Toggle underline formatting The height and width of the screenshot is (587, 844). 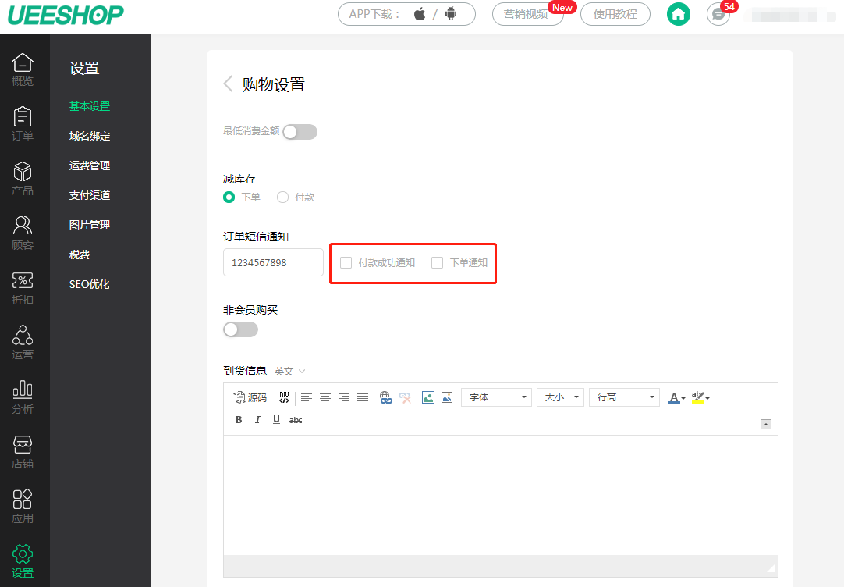tap(276, 420)
